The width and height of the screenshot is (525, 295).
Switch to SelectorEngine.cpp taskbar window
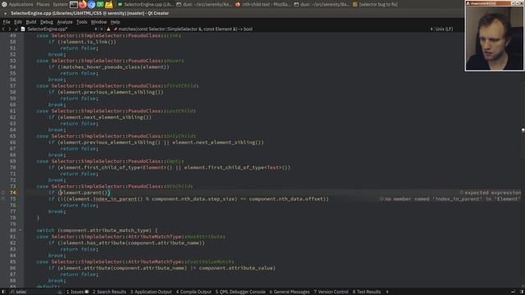pos(146,4)
